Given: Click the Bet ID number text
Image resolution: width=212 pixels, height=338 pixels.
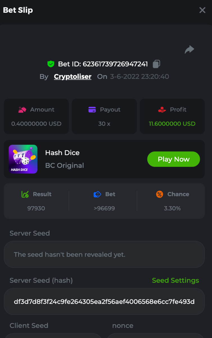Looking at the screenshot, I should tap(115, 64).
